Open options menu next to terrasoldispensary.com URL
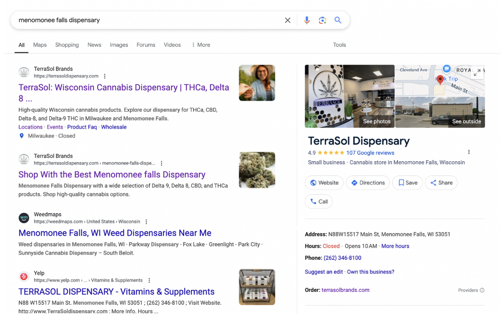The image size is (503, 333). click(105, 76)
